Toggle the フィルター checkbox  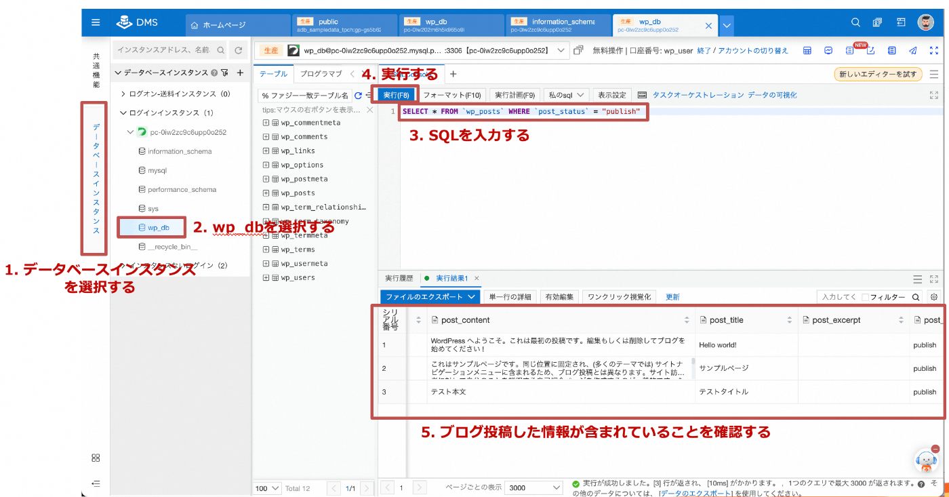pos(865,297)
